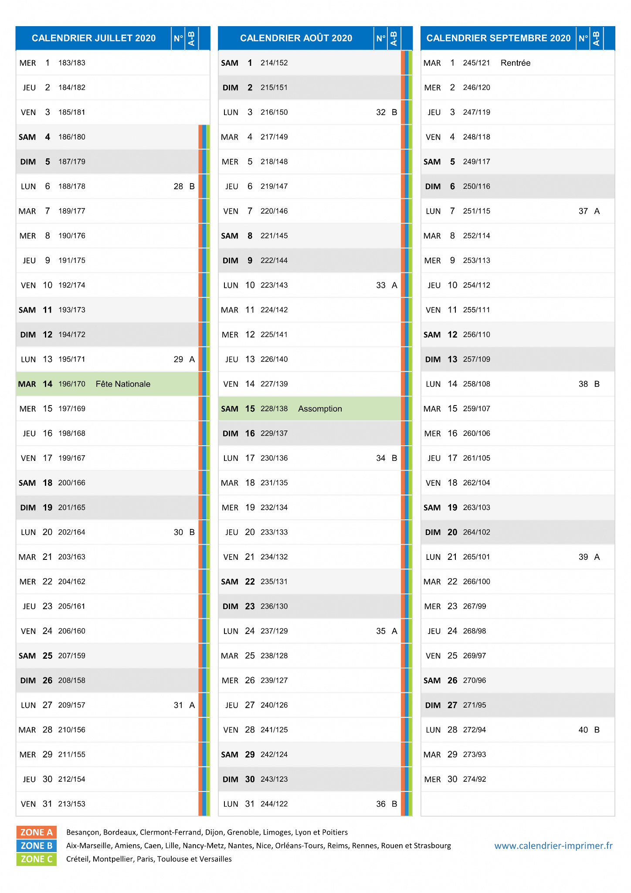Select the VEN 31 213/153 July row
Image resolution: width=631 pixels, height=893 pixels.
pos(107,804)
